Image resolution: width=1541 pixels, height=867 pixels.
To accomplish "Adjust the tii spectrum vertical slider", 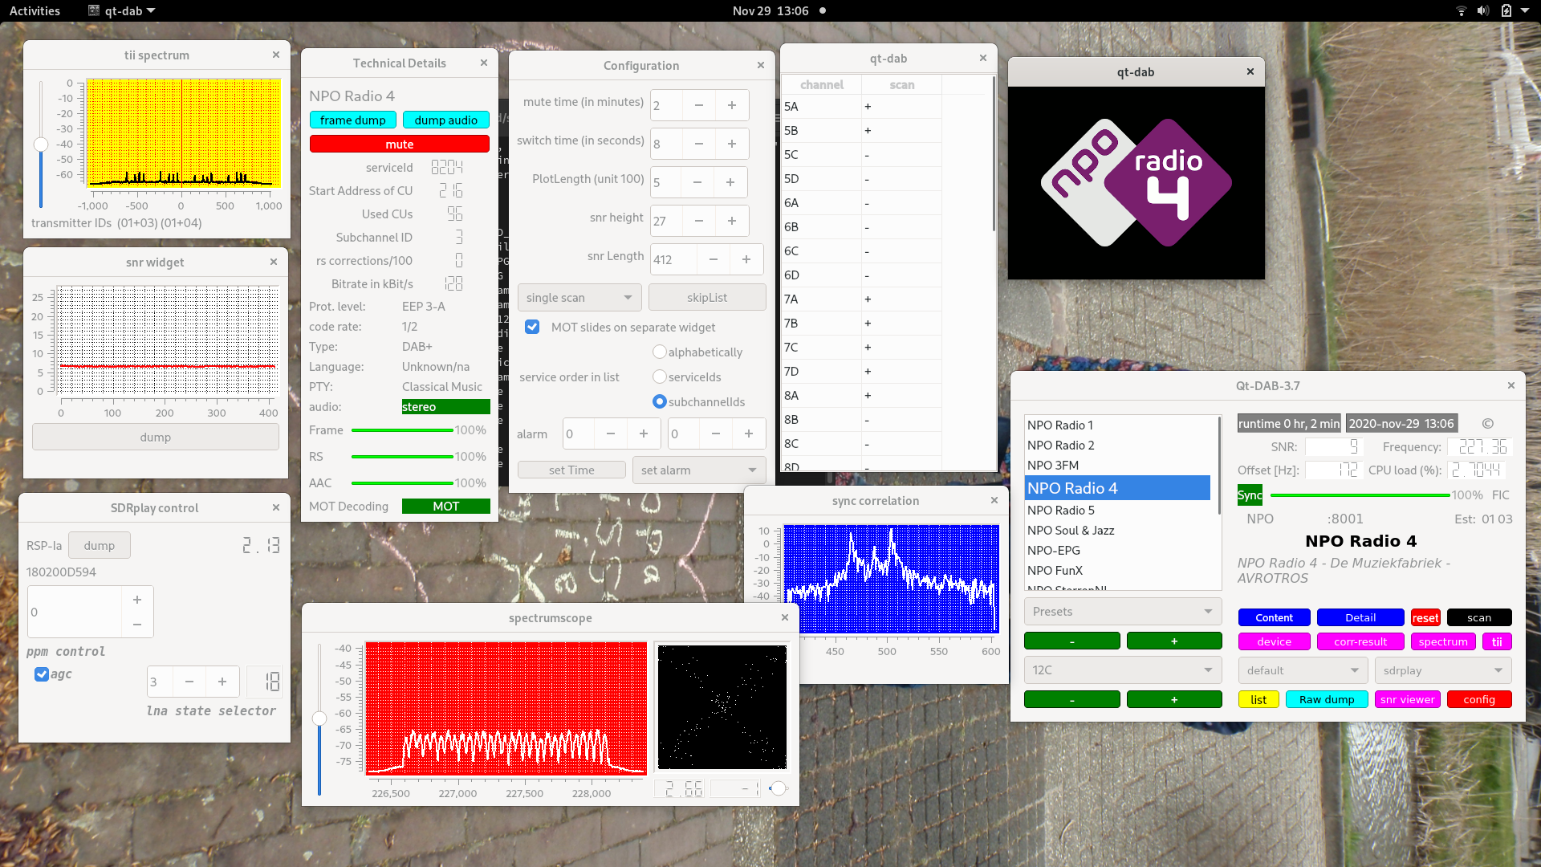I will tap(41, 144).
